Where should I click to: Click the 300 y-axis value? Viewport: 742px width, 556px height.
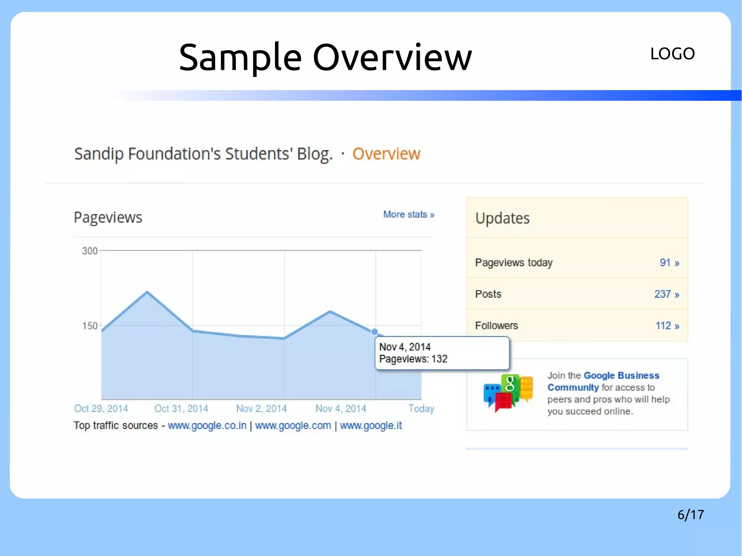(90, 251)
